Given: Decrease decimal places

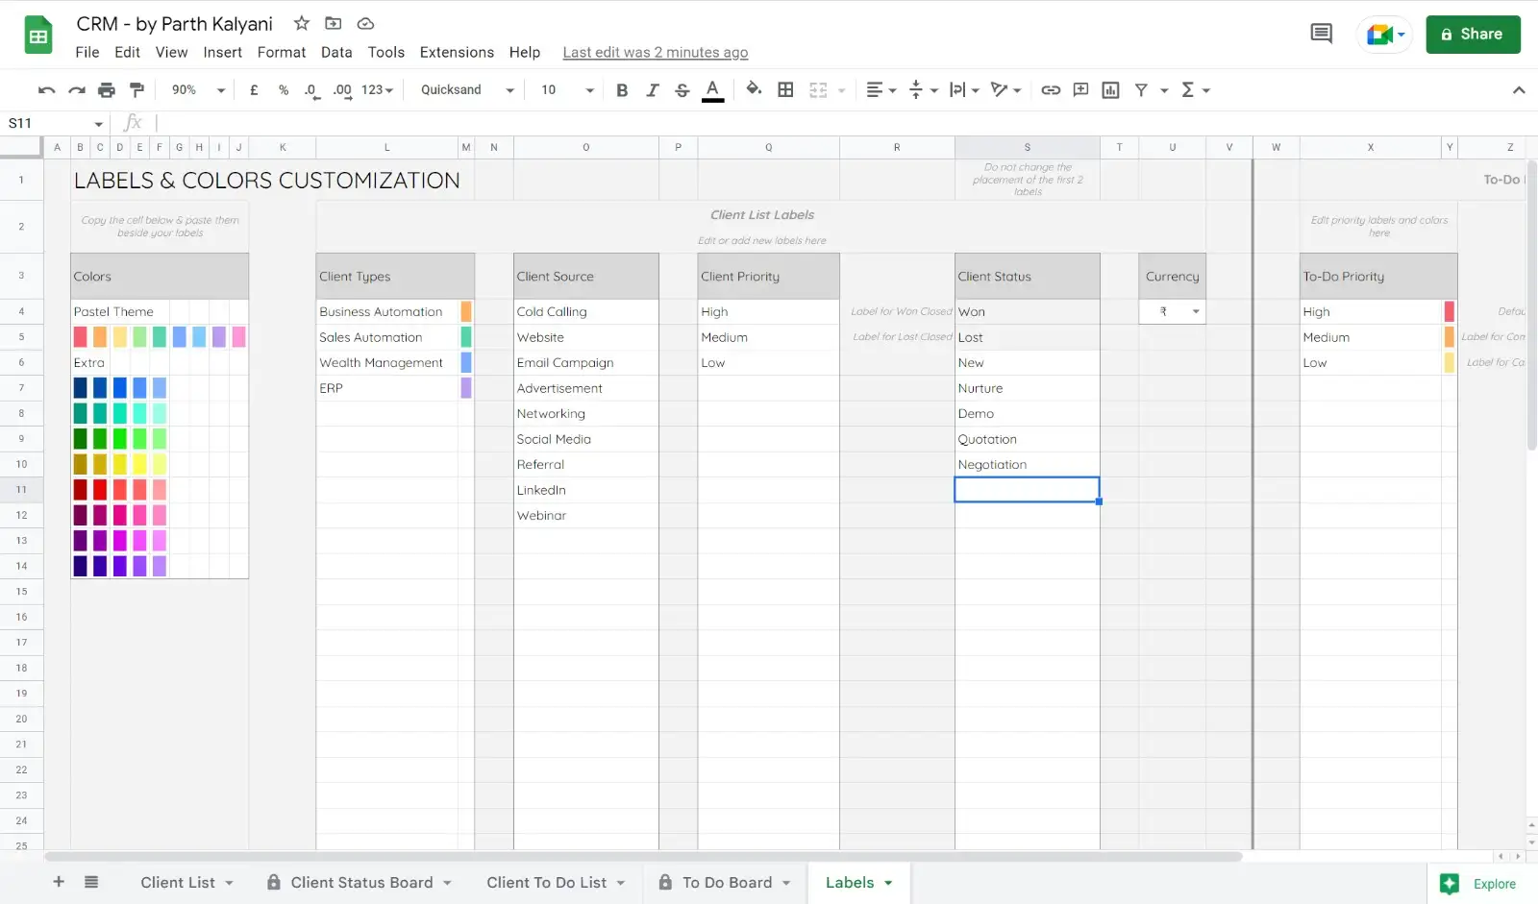Looking at the screenshot, I should 311,90.
